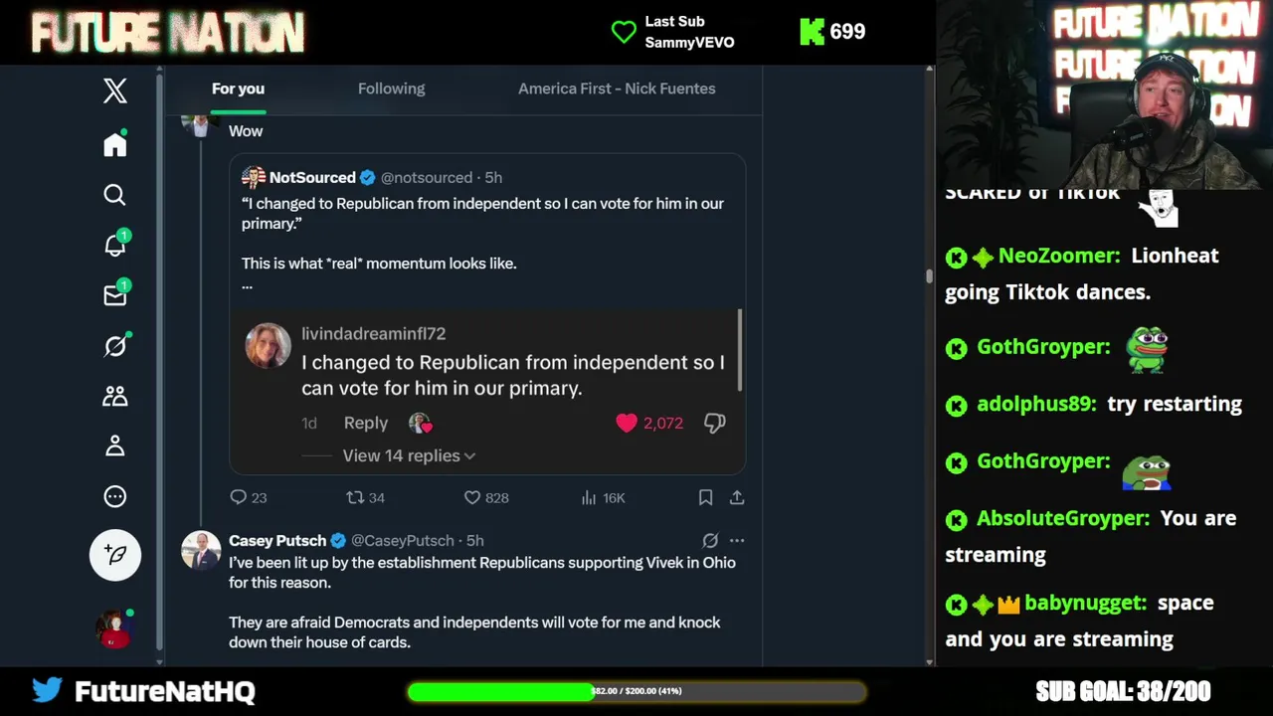Viewport: 1273px width, 716px height.
Task: Repost the post with 34 reposts
Action: 355,497
